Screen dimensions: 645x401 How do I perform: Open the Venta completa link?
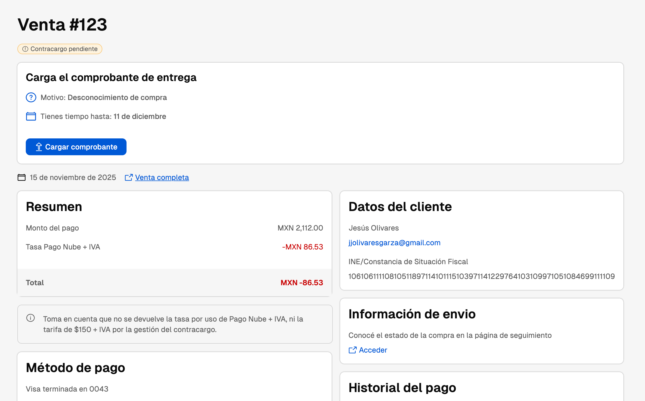click(162, 177)
